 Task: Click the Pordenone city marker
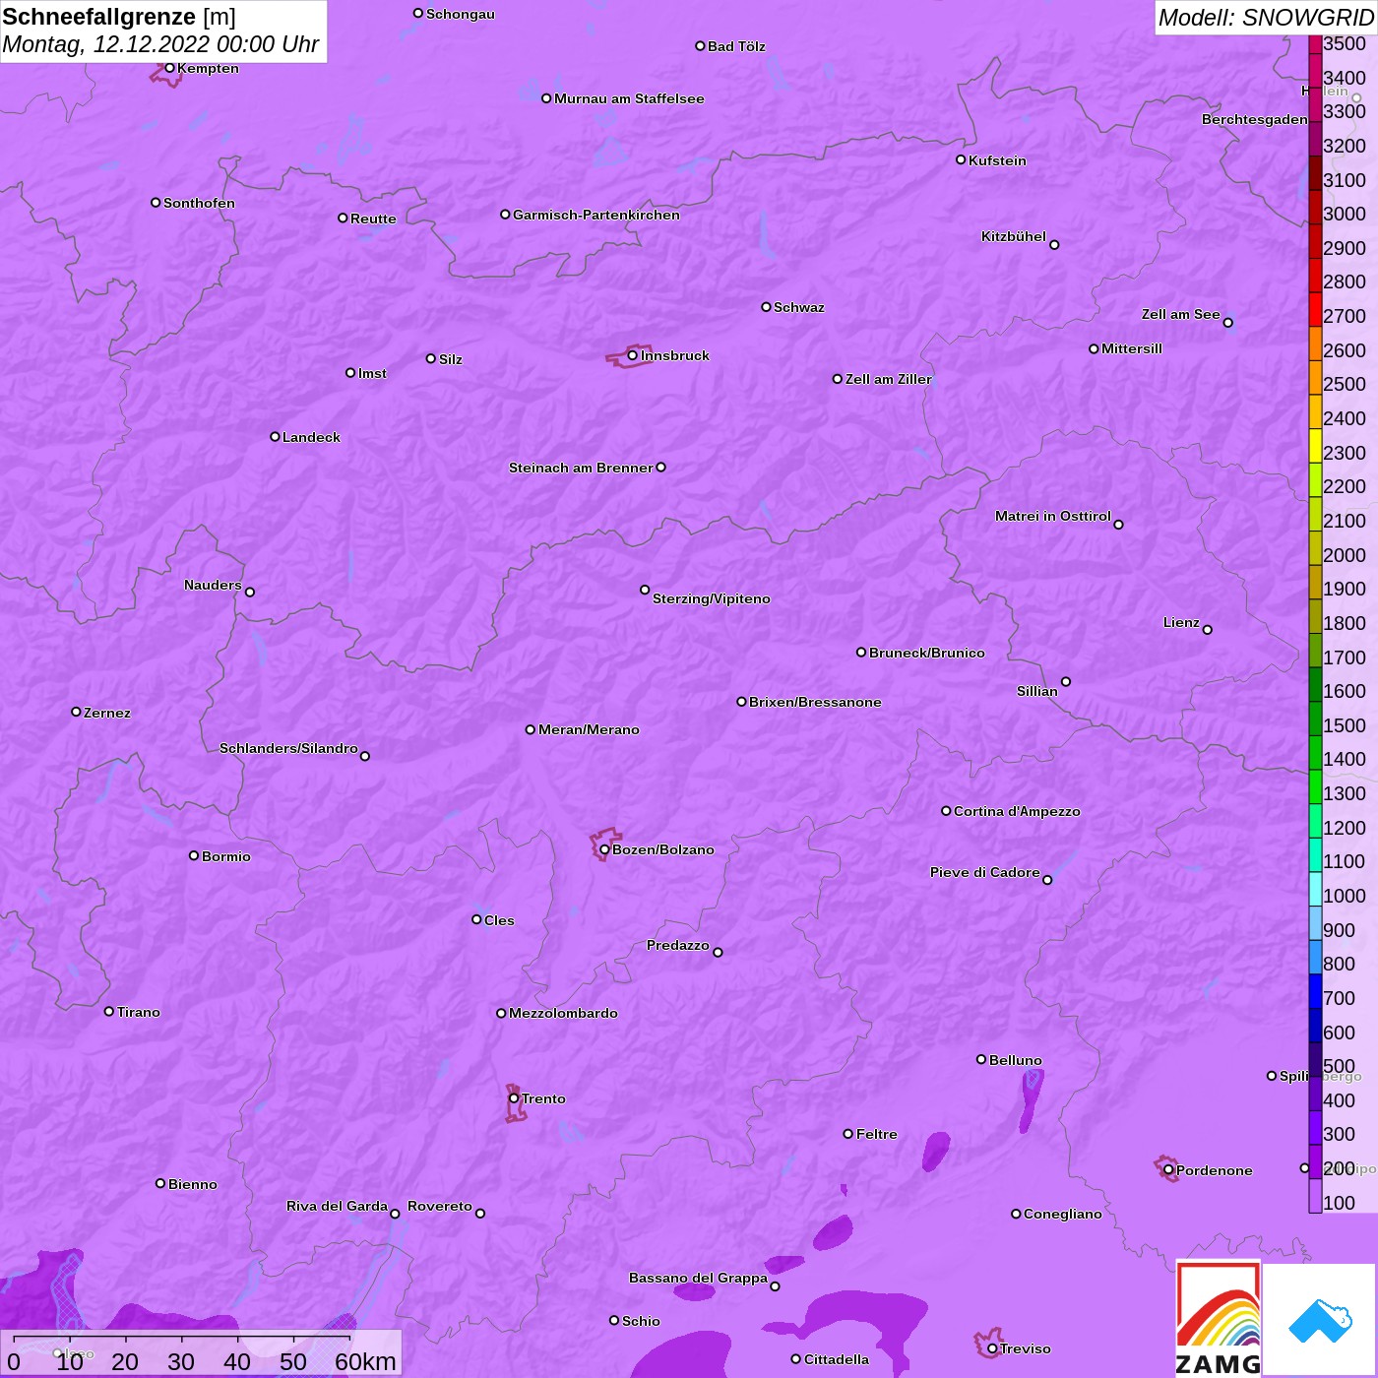click(x=1168, y=1170)
